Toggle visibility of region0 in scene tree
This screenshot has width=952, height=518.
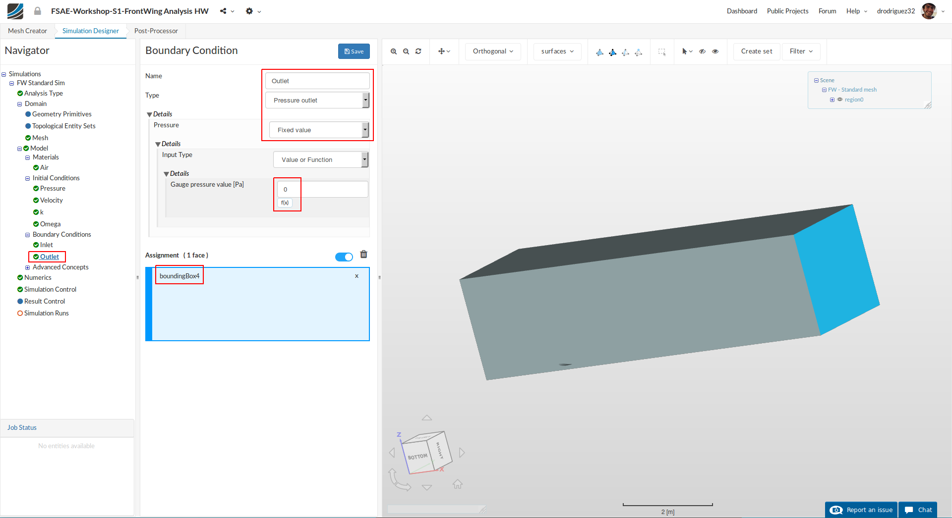(x=840, y=100)
